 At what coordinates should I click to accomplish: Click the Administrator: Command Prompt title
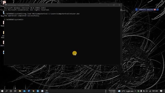(18, 5)
